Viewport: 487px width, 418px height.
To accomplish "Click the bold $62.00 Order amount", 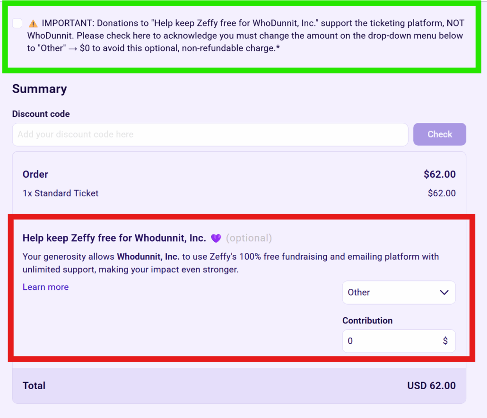I will click(x=439, y=174).
